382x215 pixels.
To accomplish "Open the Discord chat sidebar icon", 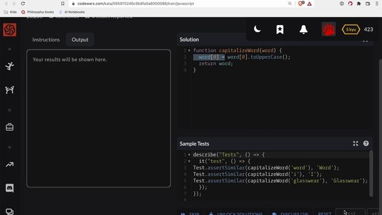I will 10,188.
